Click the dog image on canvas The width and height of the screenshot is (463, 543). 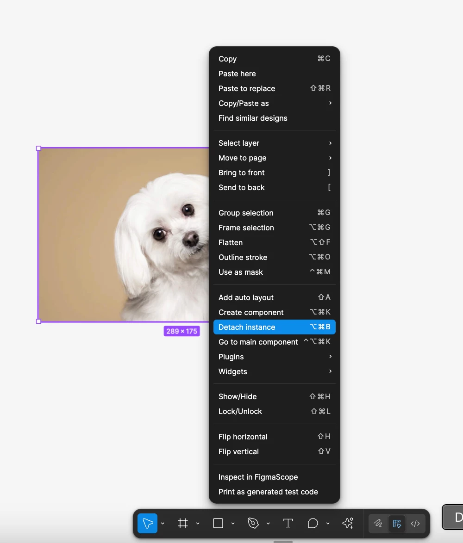coord(124,235)
